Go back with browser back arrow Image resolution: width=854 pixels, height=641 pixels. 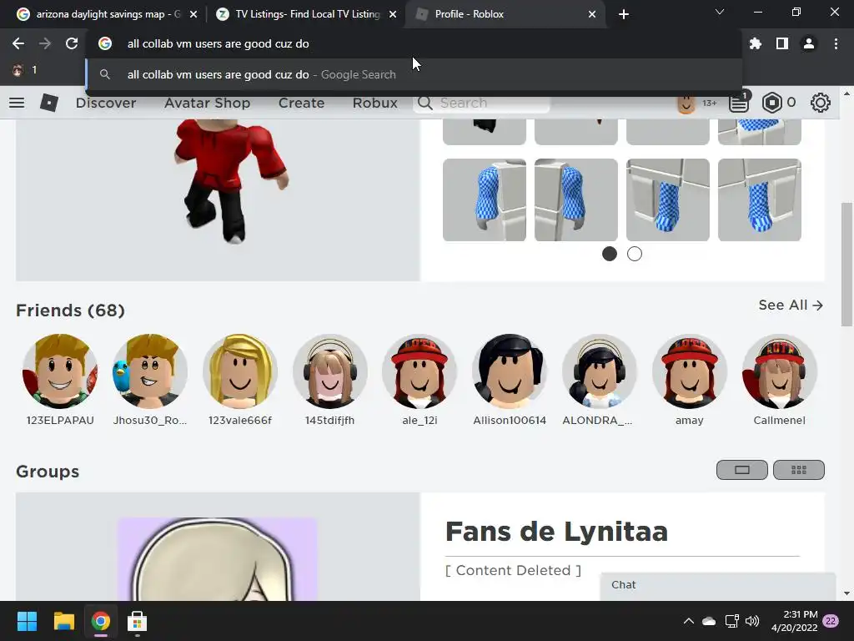(18, 43)
